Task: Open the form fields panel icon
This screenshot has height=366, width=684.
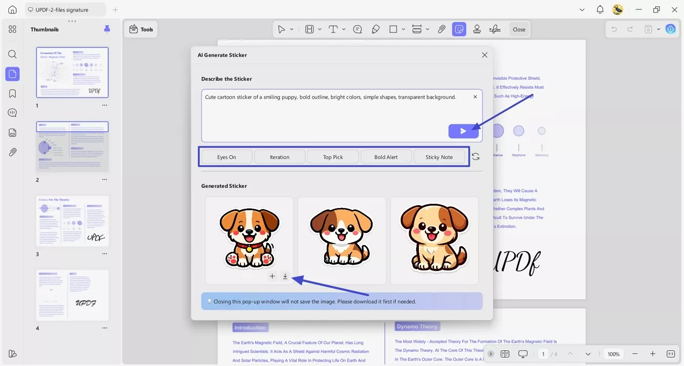Action: (13, 132)
